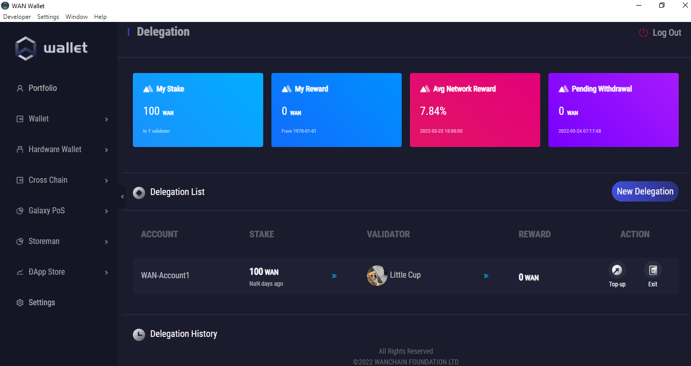Expand the Wallet submenu chevron
Viewport: 691px width, 366px height.
[106, 119]
